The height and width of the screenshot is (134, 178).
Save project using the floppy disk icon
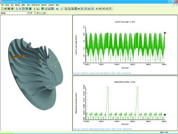click(x=9, y=9)
